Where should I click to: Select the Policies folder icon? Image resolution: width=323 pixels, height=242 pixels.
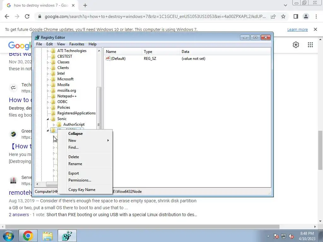(53, 107)
